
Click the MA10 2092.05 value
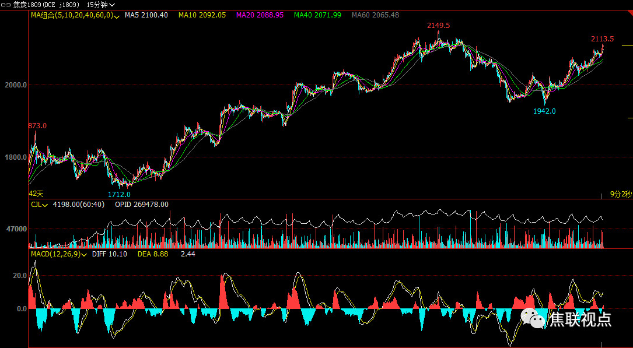tap(202, 15)
